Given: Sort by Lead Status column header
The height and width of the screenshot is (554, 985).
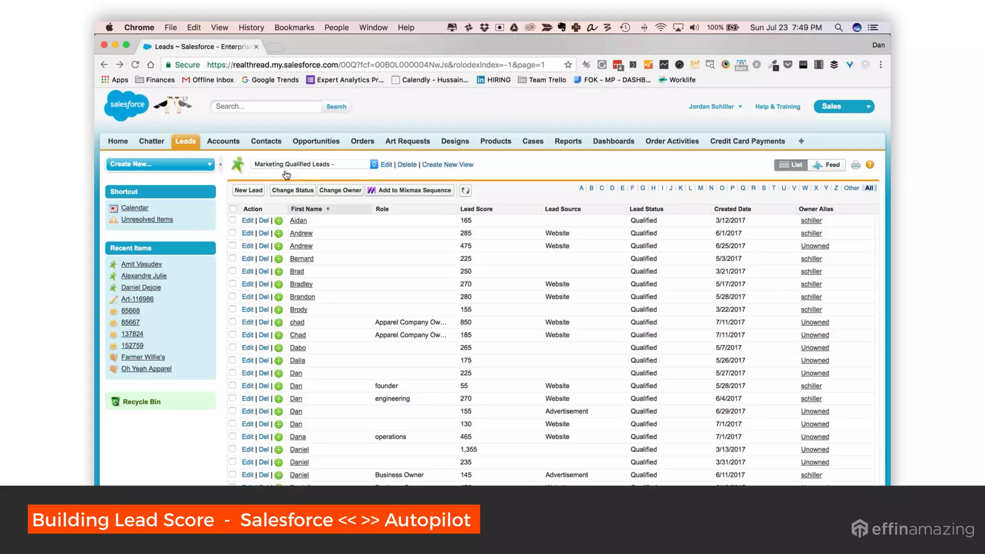Looking at the screenshot, I should (646, 209).
